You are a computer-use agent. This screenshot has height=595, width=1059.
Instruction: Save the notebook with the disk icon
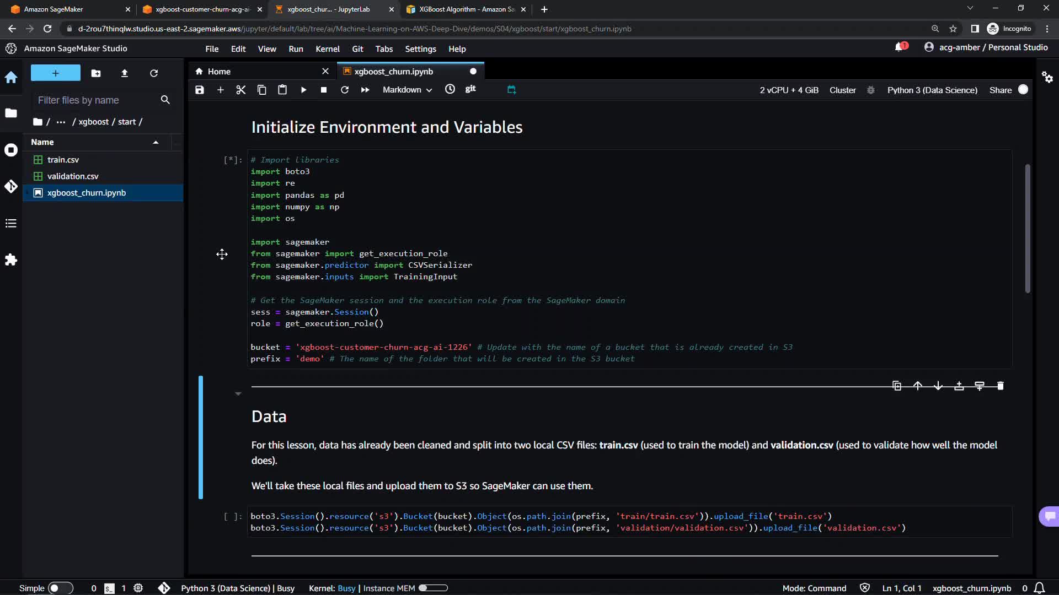(x=200, y=90)
